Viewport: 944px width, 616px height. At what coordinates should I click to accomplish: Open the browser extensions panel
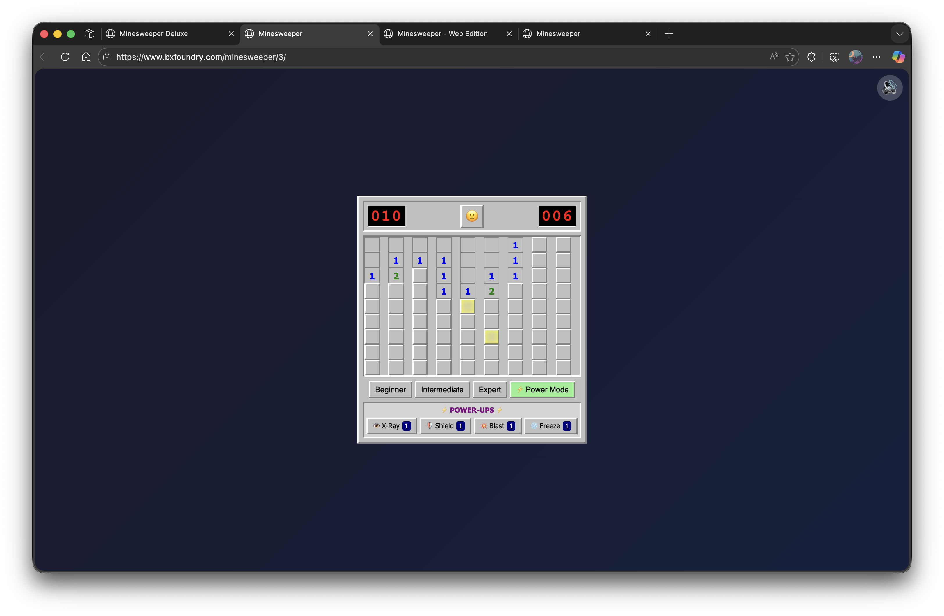pos(811,57)
